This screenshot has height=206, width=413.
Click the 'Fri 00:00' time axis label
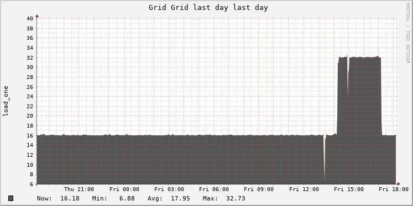(124, 189)
